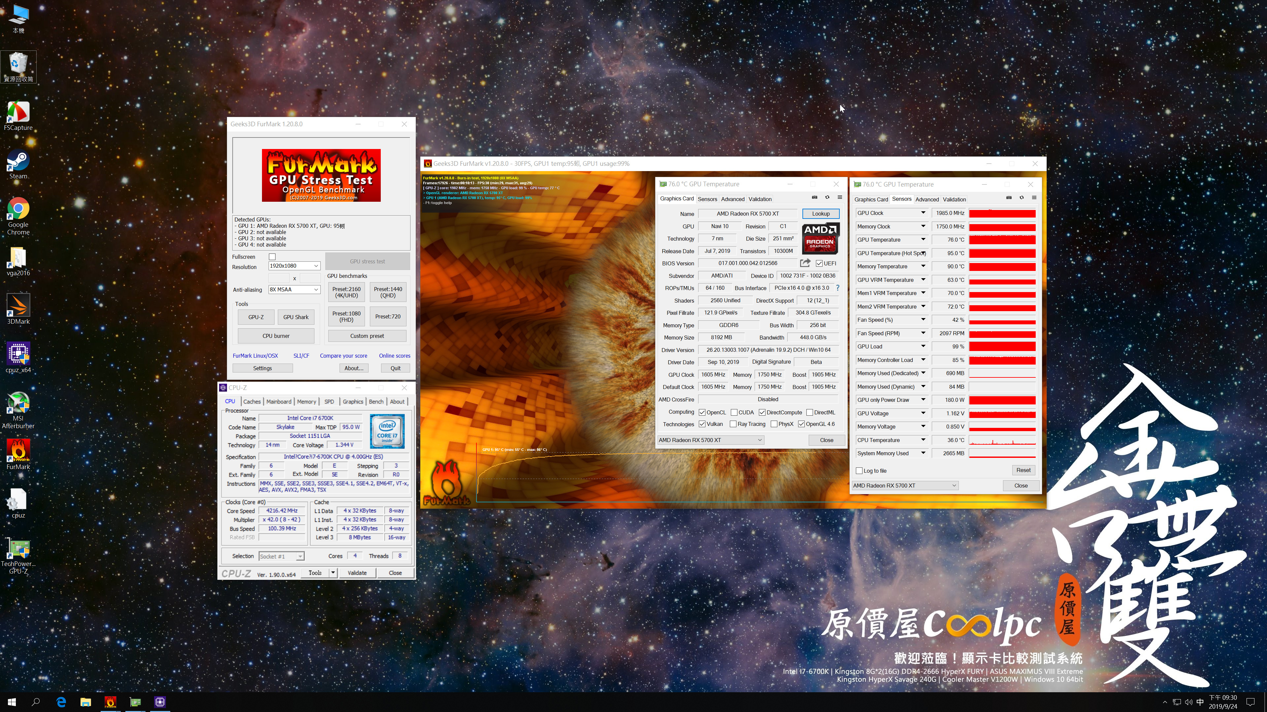
Task: Enable the Log to file checkbox
Action: click(859, 471)
